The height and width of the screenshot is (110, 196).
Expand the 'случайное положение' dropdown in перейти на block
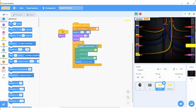coord(34,43)
